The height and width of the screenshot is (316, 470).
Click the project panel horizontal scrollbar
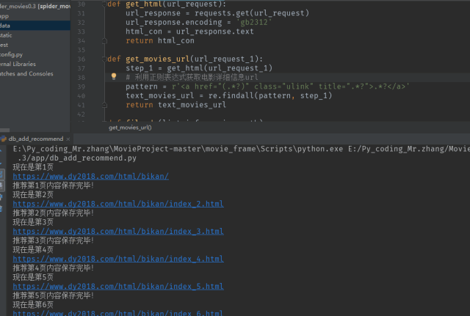point(5,131)
